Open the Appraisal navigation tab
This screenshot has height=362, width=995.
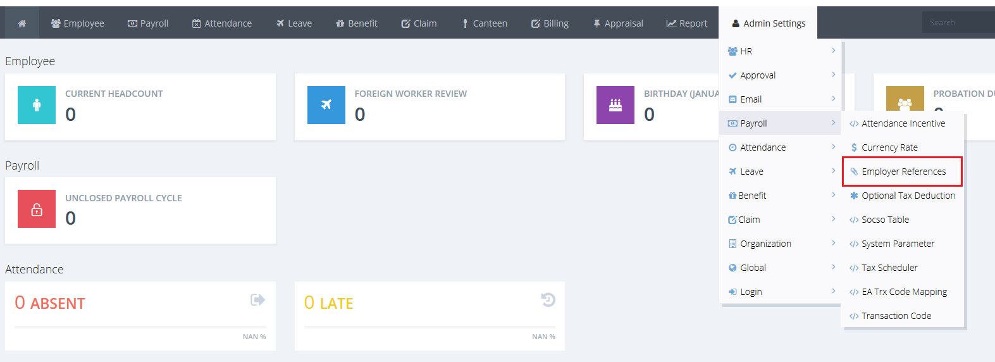[x=617, y=23]
